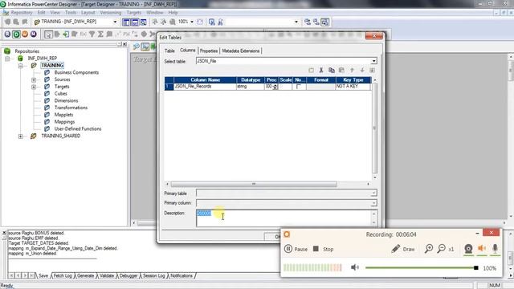The image size is (514, 289).
Task: Click the string datatype cell
Action: 251,87
